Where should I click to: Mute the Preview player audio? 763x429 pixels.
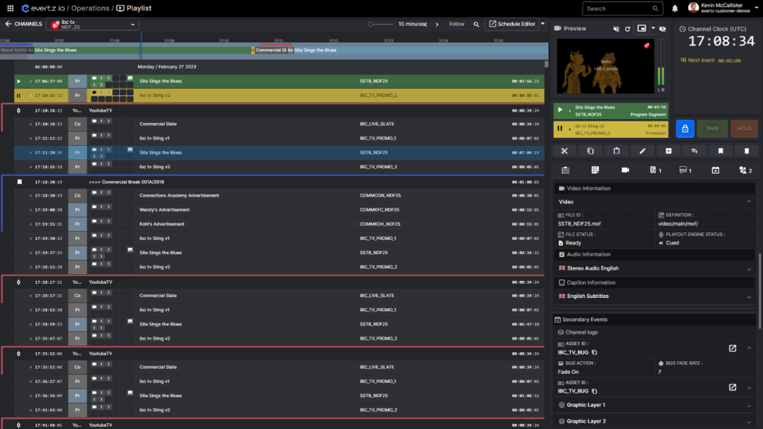[616, 28]
